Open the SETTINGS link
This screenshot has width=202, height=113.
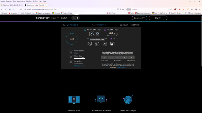click(135, 25)
